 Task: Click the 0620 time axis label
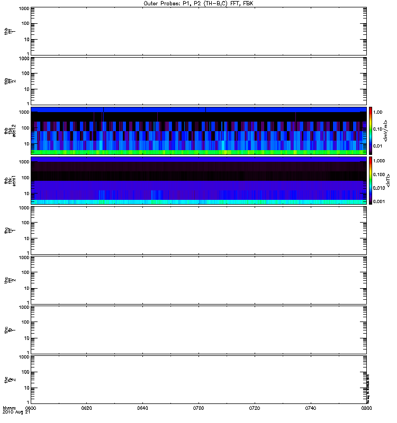87,409
